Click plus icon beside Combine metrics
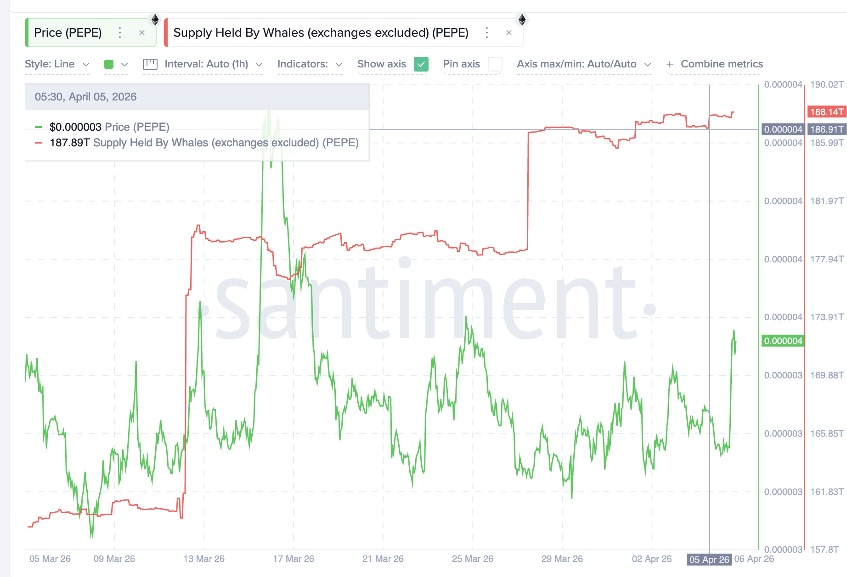Screen dimensions: 847x577 tap(670, 64)
